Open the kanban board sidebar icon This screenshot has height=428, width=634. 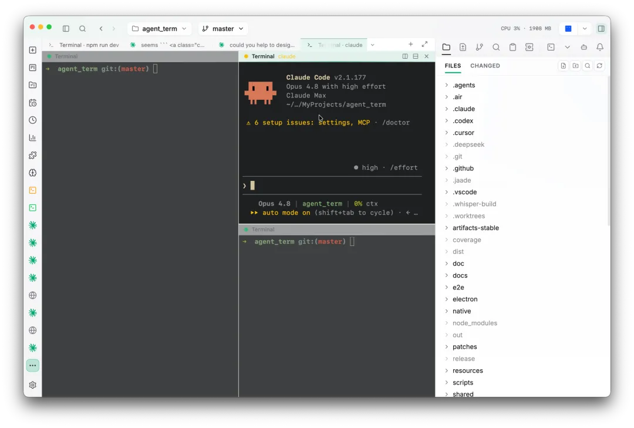pyautogui.click(x=33, y=68)
